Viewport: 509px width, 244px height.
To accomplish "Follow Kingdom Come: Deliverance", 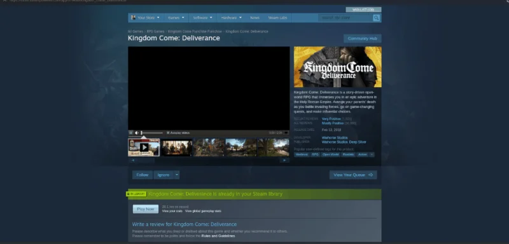I will pos(142,175).
